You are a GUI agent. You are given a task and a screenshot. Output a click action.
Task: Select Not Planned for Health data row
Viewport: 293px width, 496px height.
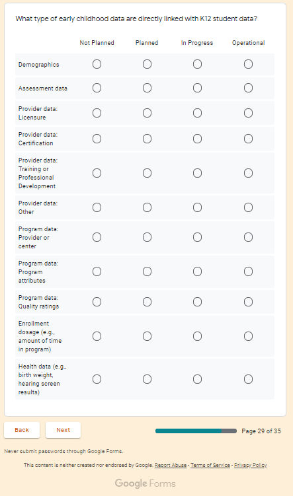tap(97, 379)
